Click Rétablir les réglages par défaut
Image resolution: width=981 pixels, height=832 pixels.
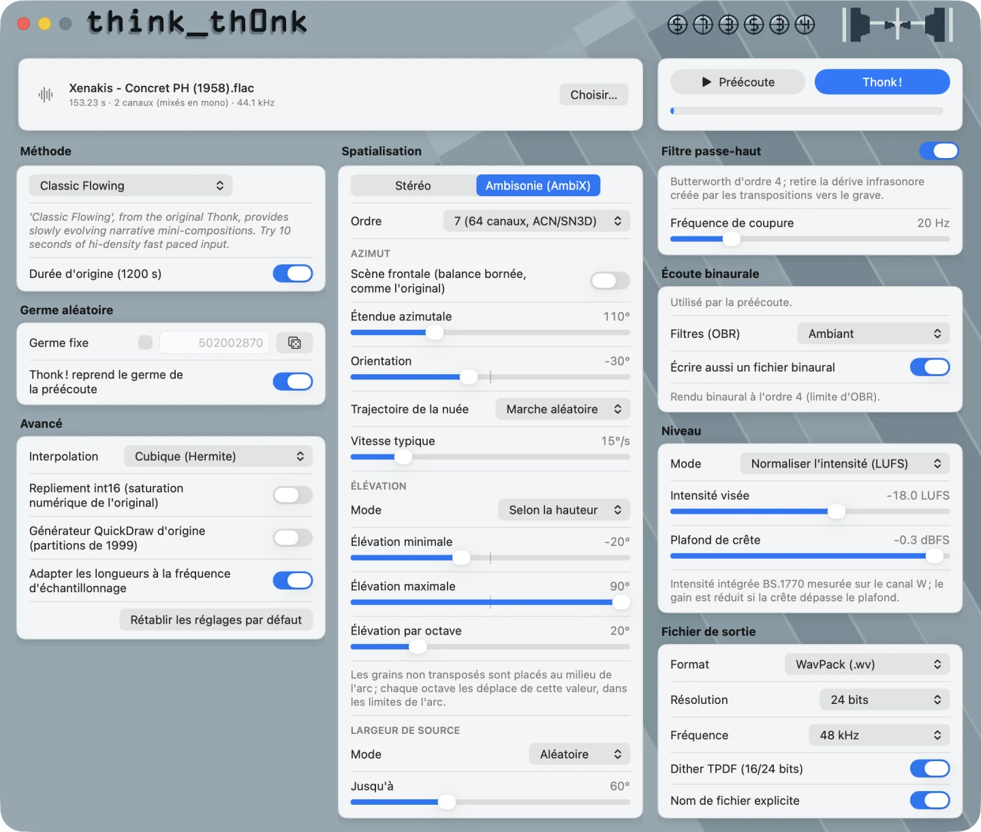pyautogui.click(x=216, y=620)
